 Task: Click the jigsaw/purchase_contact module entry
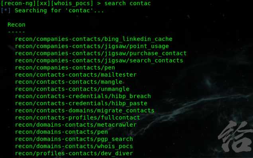click(x=101, y=53)
